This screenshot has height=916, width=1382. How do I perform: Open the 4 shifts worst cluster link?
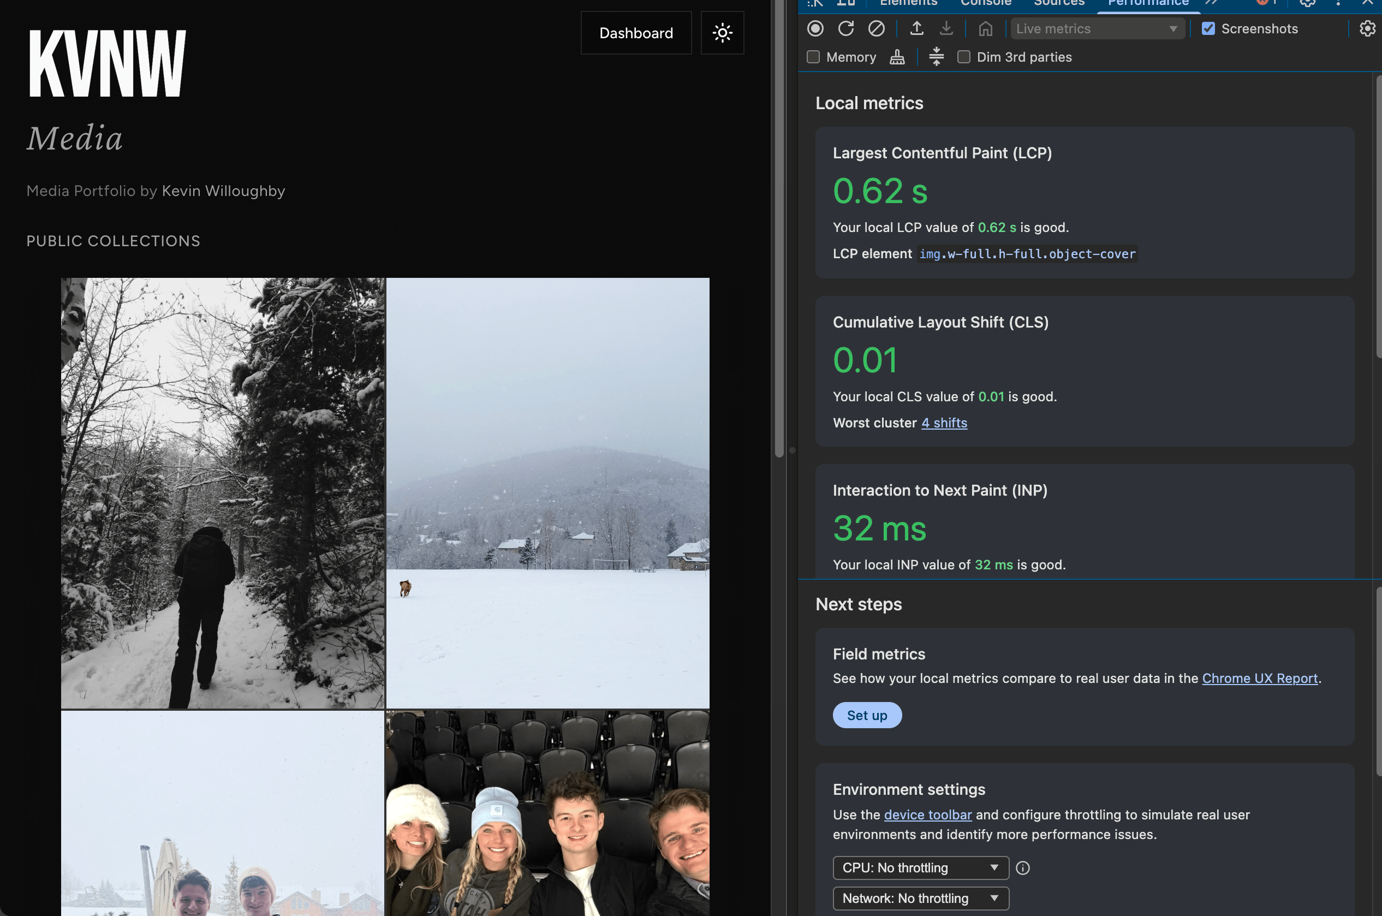pyautogui.click(x=944, y=423)
